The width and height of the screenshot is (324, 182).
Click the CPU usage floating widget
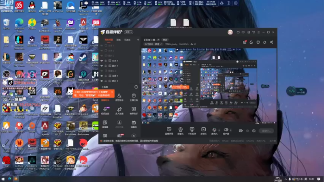pos(296,91)
